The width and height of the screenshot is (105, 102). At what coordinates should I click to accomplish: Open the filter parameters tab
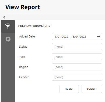[8, 26]
